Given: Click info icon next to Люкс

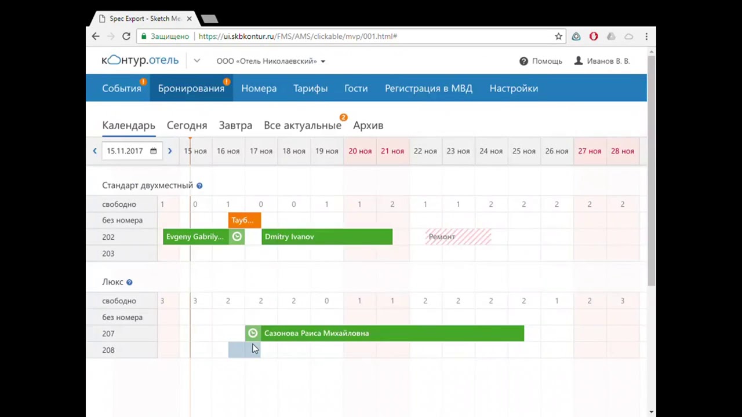Looking at the screenshot, I should coord(129,282).
